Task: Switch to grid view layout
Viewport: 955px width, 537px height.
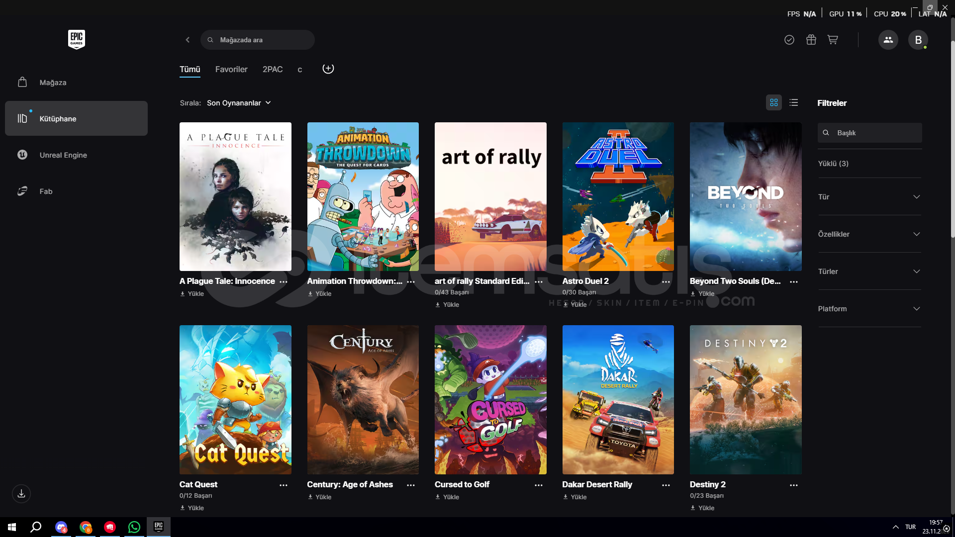Action: point(773,102)
